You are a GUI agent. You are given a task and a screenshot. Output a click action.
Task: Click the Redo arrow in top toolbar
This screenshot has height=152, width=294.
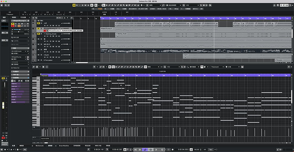8,5
